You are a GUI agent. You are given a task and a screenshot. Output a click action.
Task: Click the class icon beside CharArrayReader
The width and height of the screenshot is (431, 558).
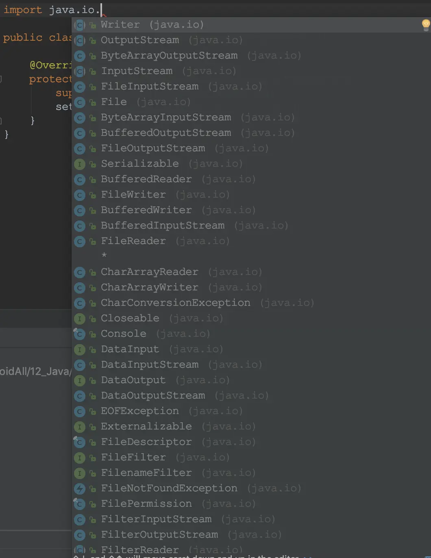pyautogui.click(x=80, y=272)
